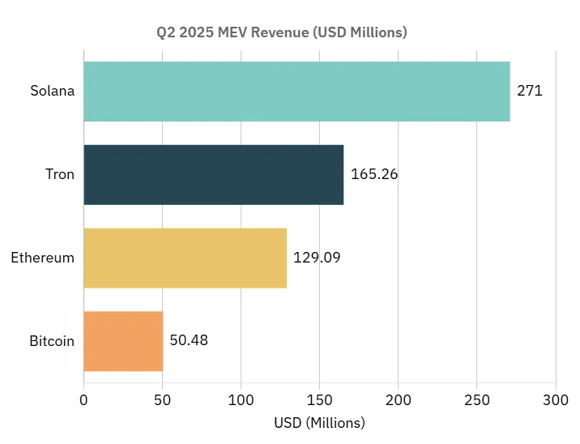Select the yellow Ethereum bar

(186, 258)
